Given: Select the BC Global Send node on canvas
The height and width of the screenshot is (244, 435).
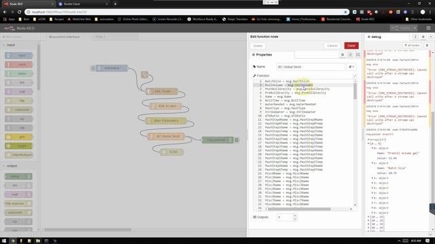Looking at the screenshot, I should point(166,136).
